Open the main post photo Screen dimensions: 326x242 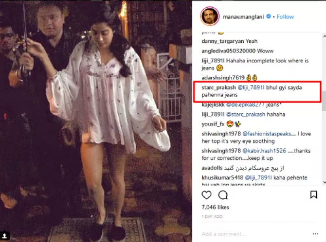point(96,121)
